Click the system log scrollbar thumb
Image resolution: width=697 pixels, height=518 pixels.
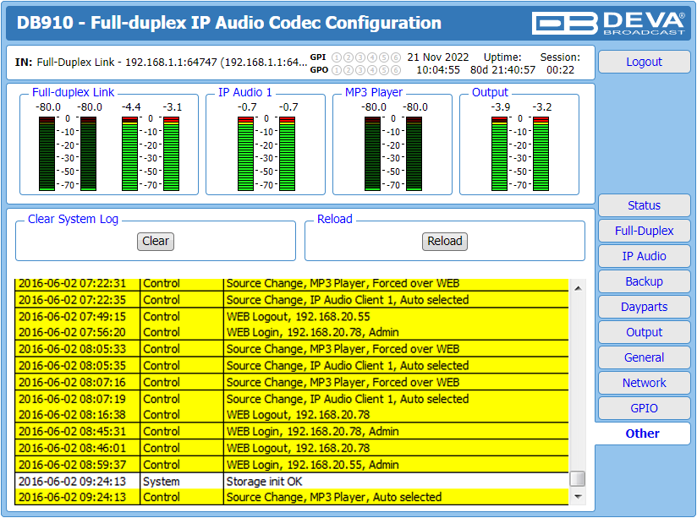(x=578, y=479)
